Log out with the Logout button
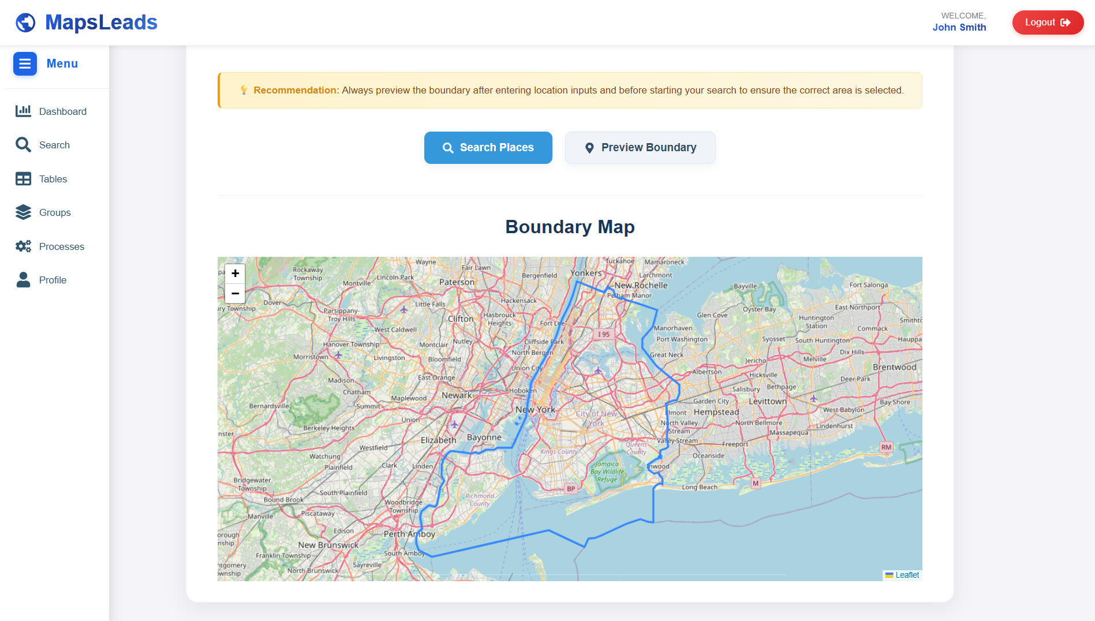The height and width of the screenshot is (621, 1095). (x=1048, y=23)
